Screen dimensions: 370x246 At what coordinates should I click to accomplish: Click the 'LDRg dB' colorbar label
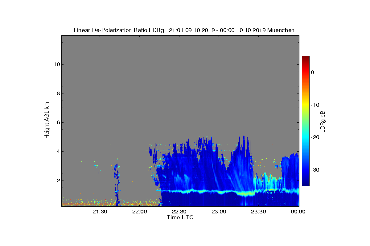click(323, 121)
